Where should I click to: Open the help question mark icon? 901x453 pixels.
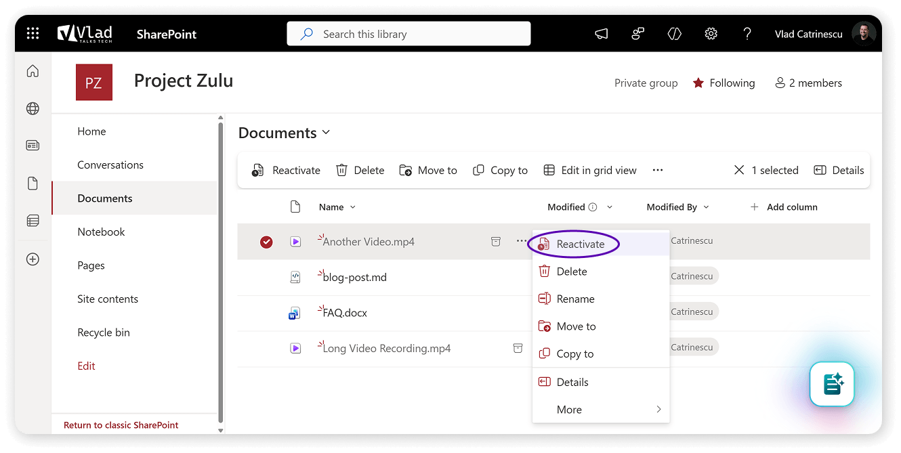[747, 34]
